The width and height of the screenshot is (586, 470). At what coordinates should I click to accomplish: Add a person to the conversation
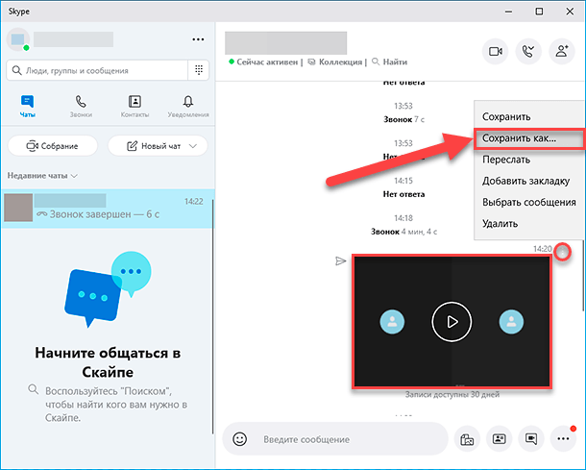point(561,51)
